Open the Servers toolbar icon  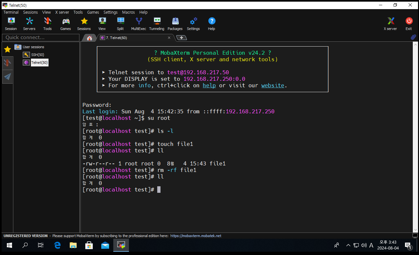[x=29, y=24]
